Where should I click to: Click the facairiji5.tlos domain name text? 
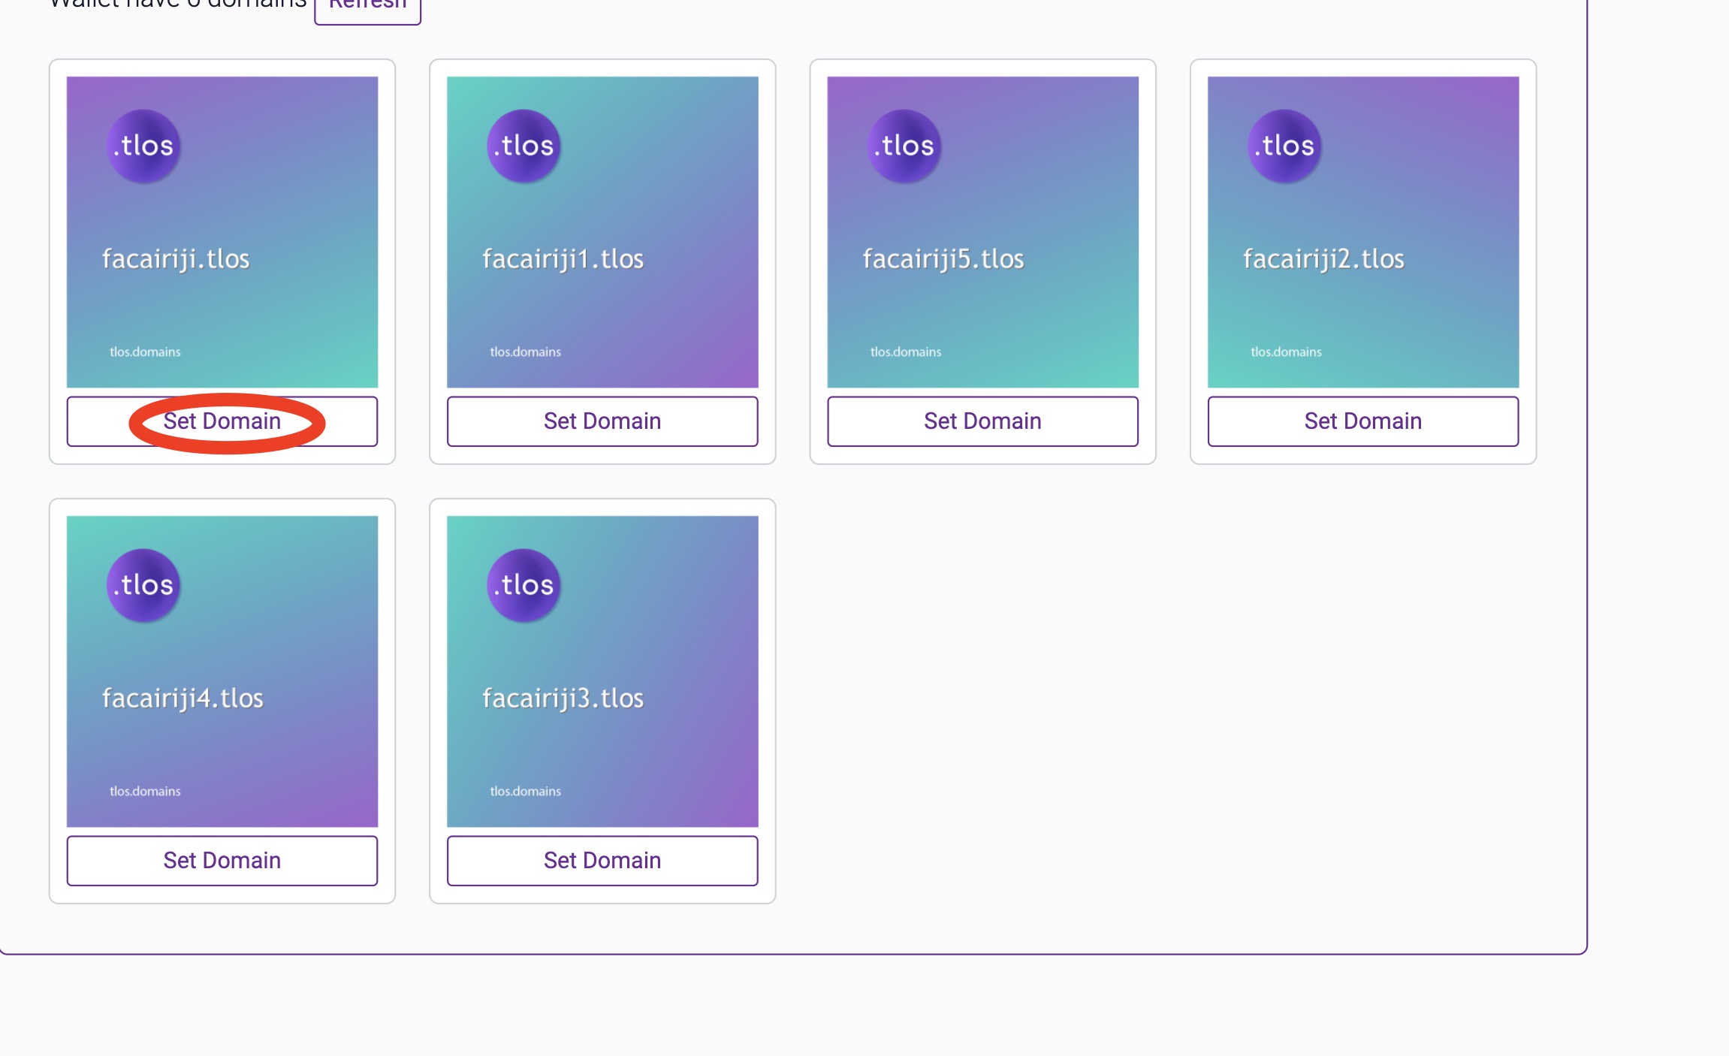pyautogui.click(x=943, y=259)
